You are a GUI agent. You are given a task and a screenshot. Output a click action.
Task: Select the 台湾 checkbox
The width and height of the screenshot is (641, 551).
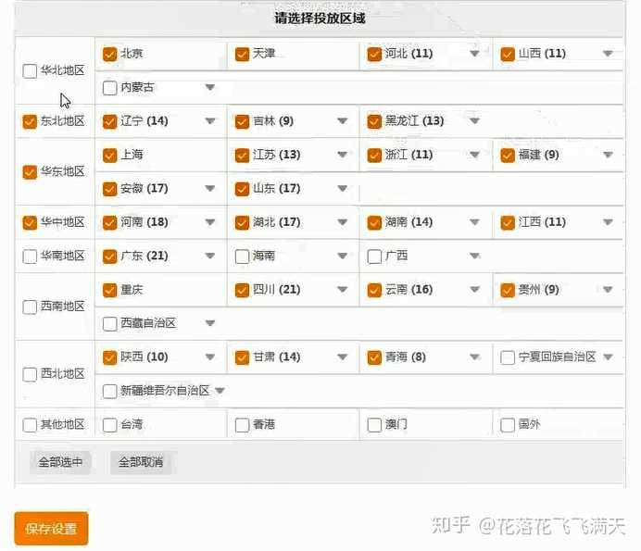pyautogui.click(x=110, y=425)
